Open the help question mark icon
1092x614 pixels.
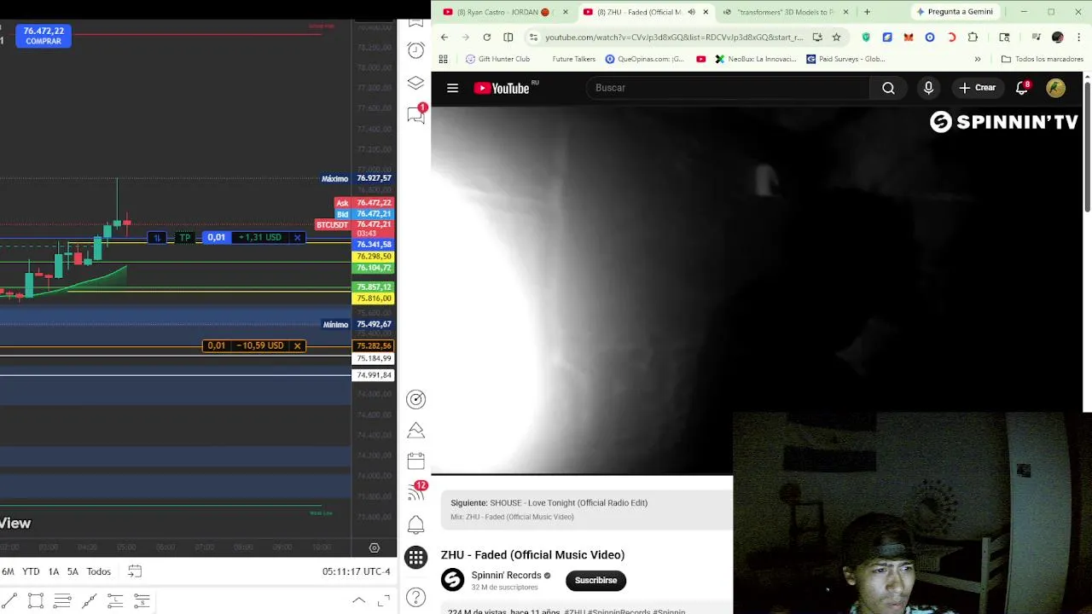(415, 598)
